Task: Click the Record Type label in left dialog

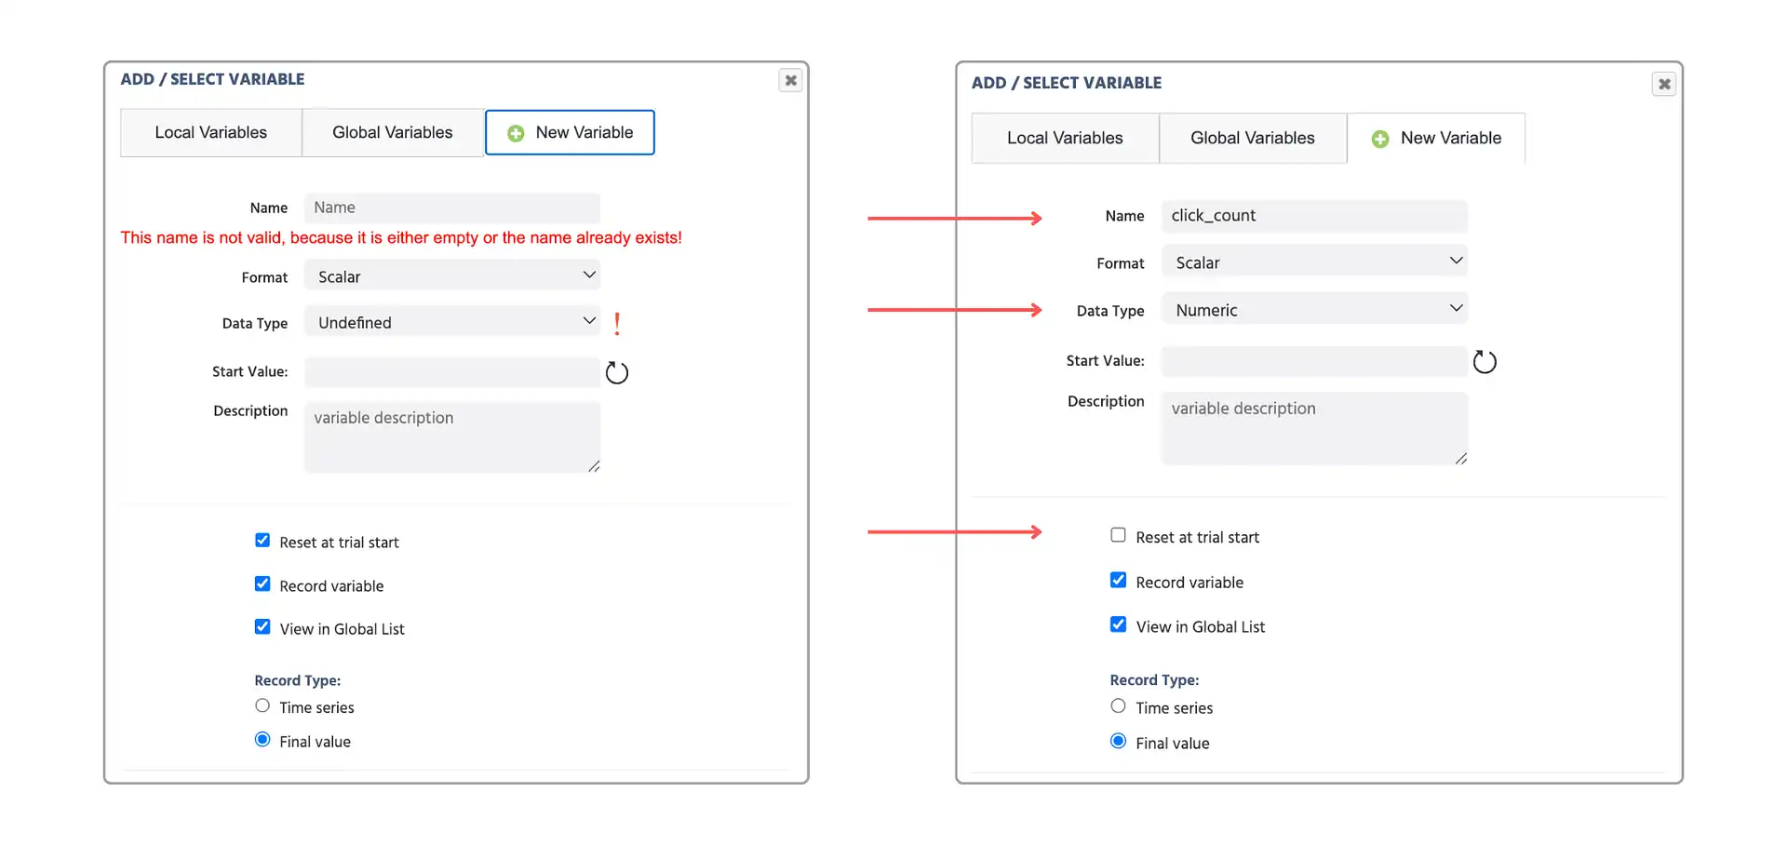Action: pos(298,680)
